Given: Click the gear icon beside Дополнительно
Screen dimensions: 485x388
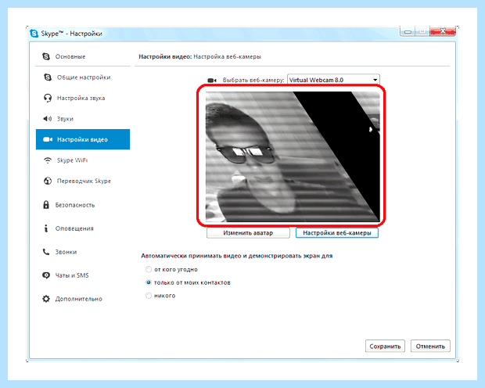Looking at the screenshot, I should (x=46, y=299).
